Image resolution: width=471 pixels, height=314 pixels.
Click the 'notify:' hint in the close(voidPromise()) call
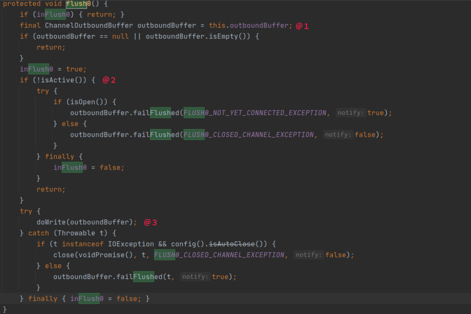tap(308, 255)
